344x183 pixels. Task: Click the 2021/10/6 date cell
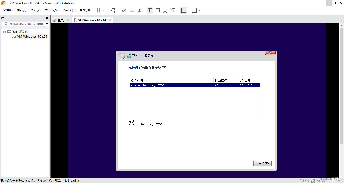pyautogui.click(x=245, y=85)
